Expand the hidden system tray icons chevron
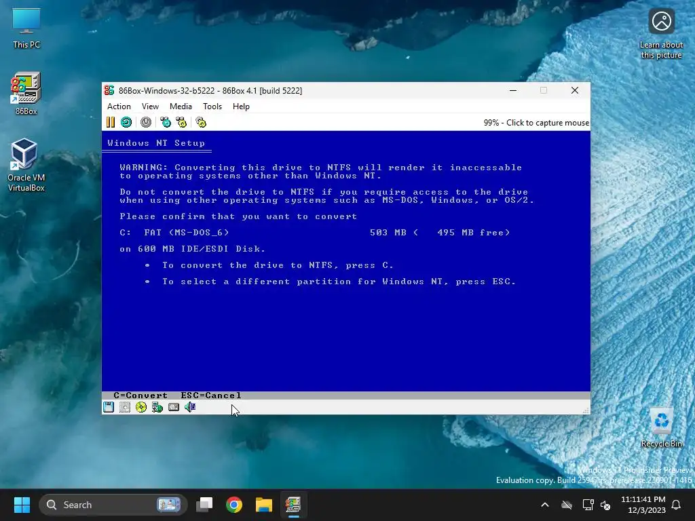This screenshot has width=695, height=521. [545, 505]
